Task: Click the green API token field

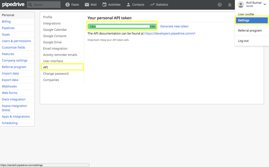Action: pos(122,26)
